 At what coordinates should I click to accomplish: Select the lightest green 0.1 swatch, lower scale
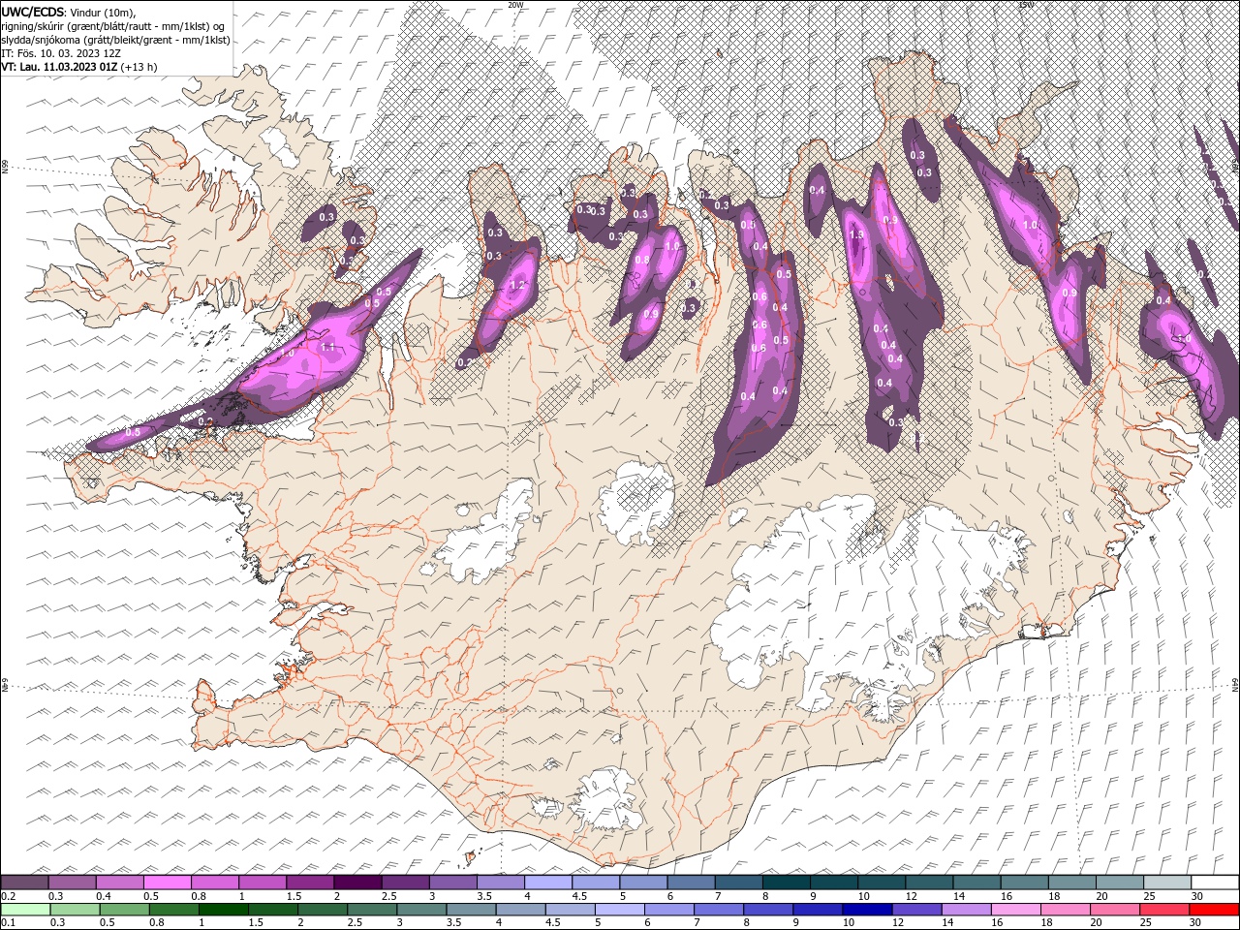click(25, 910)
